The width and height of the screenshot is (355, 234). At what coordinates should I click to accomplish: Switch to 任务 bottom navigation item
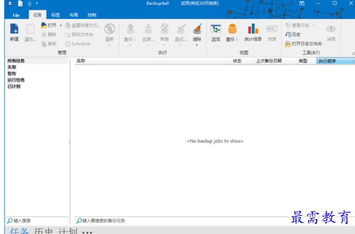(20, 231)
